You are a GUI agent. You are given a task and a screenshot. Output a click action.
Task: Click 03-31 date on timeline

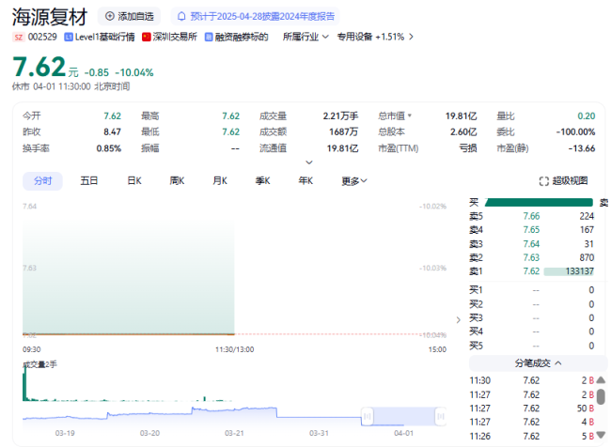(x=319, y=433)
